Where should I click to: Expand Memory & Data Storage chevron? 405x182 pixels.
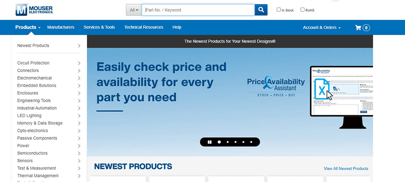79,123
